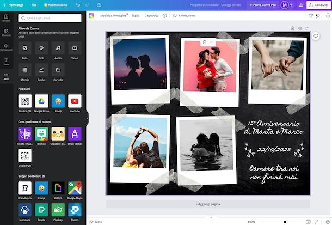Open the Sfondo content category
332x225 pixels.
click(x=25, y=70)
